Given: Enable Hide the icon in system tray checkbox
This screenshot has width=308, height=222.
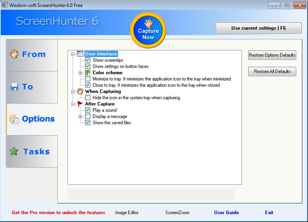Looking at the screenshot, I should tap(88, 97).
